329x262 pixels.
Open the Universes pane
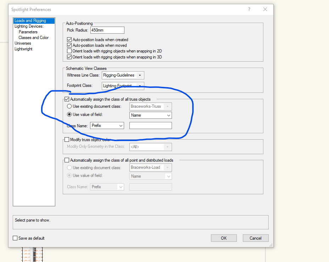[23, 43]
